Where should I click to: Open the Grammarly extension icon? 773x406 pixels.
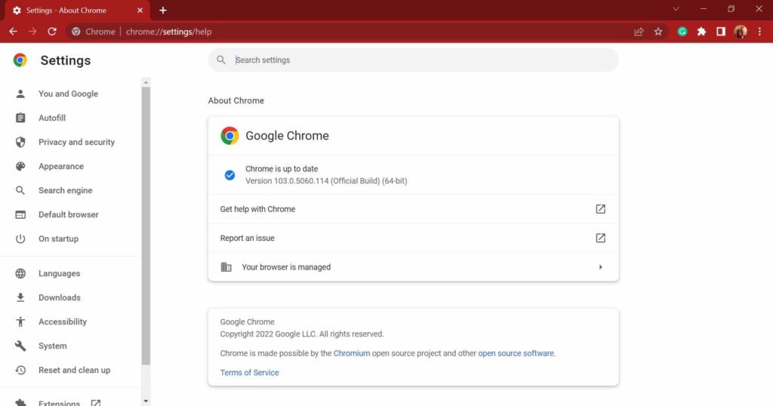[x=682, y=32]
